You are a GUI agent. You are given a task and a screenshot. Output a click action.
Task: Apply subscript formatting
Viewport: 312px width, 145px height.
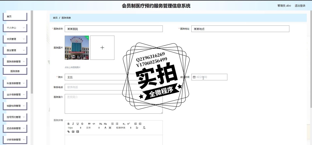pyautogui.click(x=124, y=124)
